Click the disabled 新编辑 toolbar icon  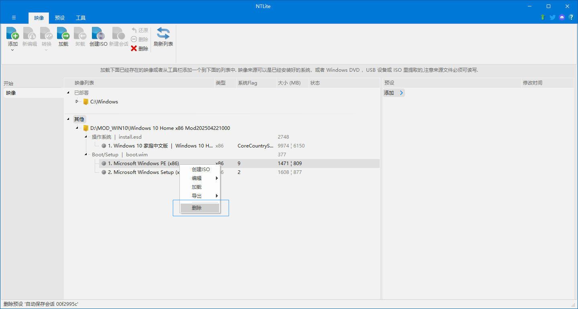pyautogui.click(x=29, y=33)
